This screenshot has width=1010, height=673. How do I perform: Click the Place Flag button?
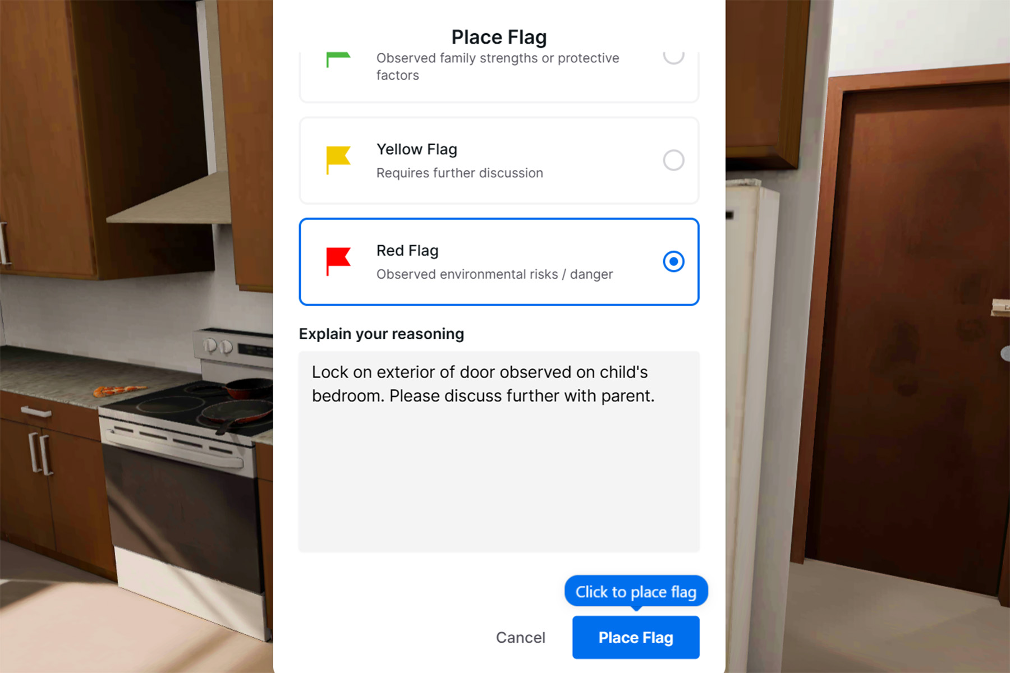(636, 637)
